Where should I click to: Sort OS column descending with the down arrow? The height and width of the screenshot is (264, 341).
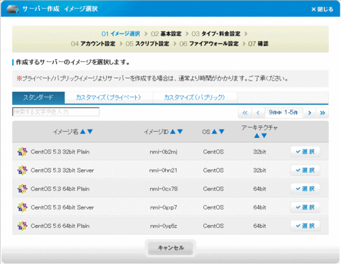point(222,132)
